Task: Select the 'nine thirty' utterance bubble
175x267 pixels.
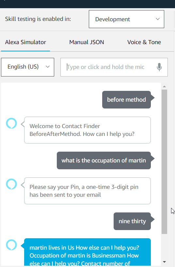Action: (132, 221)
